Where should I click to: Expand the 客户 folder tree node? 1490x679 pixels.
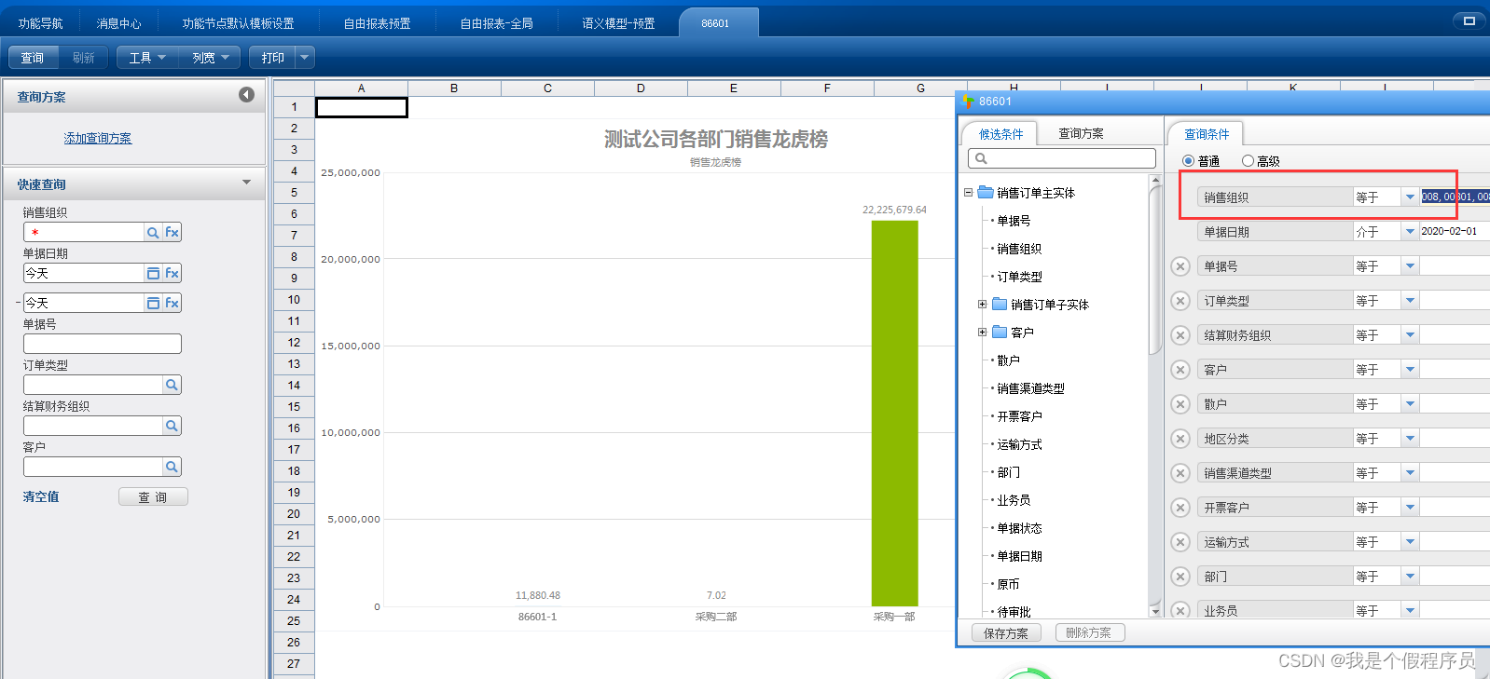982,333
